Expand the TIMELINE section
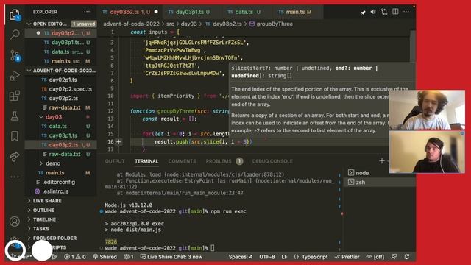This screenshot has height=265, width=471. 44,219
